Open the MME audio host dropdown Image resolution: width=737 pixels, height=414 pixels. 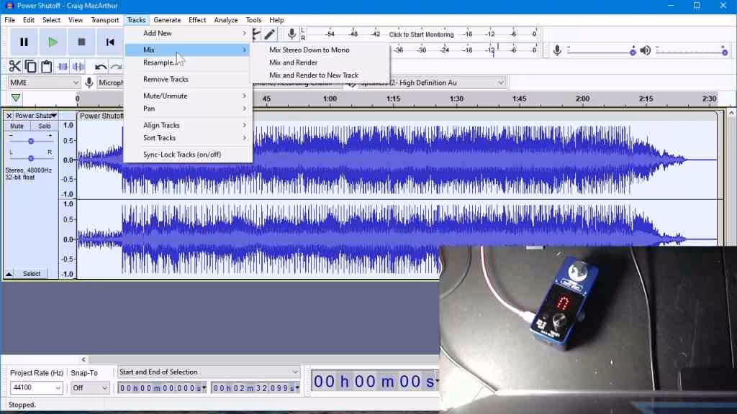click(x=44, y=83)
